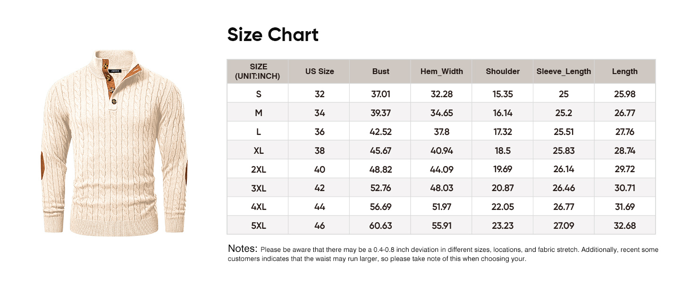Select sleeve length 26.77 in 4XL row

pyautogui.click(x=564, y=207)
